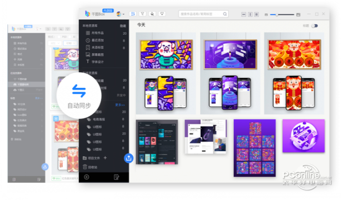The image size is (341, 200).
Task: Open the lightbulb dropdown in the back window
Action: pos(38,29)
